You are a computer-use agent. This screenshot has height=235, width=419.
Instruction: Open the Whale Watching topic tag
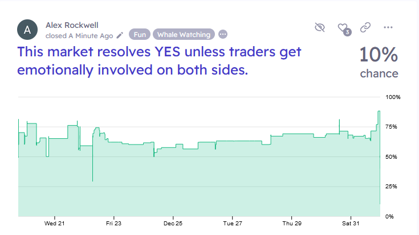(184, 35)
